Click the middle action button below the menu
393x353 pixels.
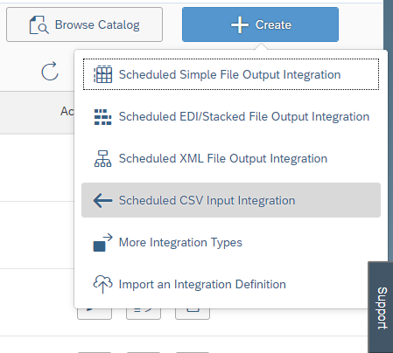(144, 313)
